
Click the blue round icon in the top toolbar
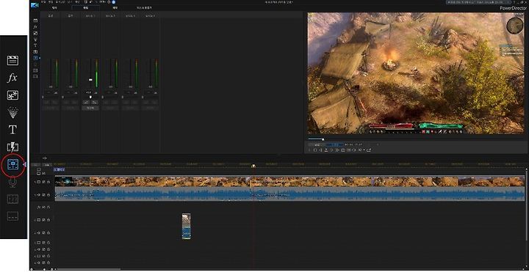tap(113, 2)
